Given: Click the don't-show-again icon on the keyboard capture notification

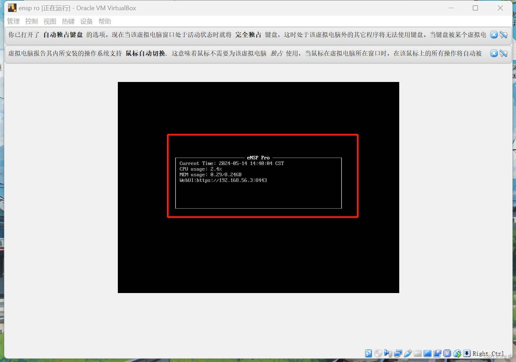Looking at the screenshot, I should point(503,34).
